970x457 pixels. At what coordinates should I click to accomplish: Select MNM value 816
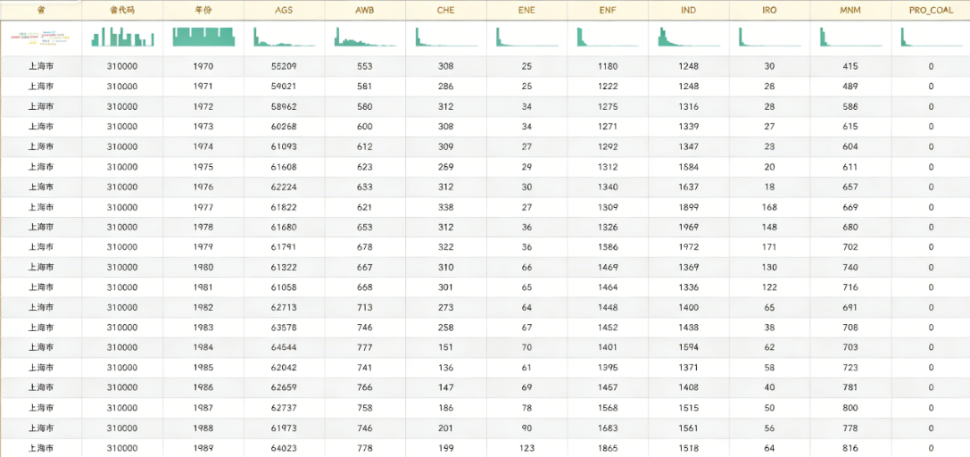coord(850,448)
